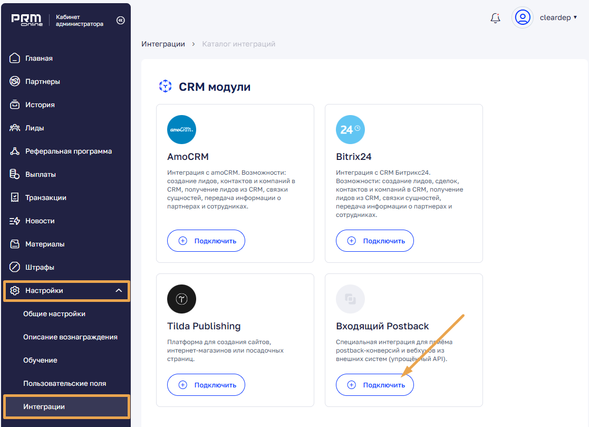Click the Интеграции breadcrumb link

point(163,44)
